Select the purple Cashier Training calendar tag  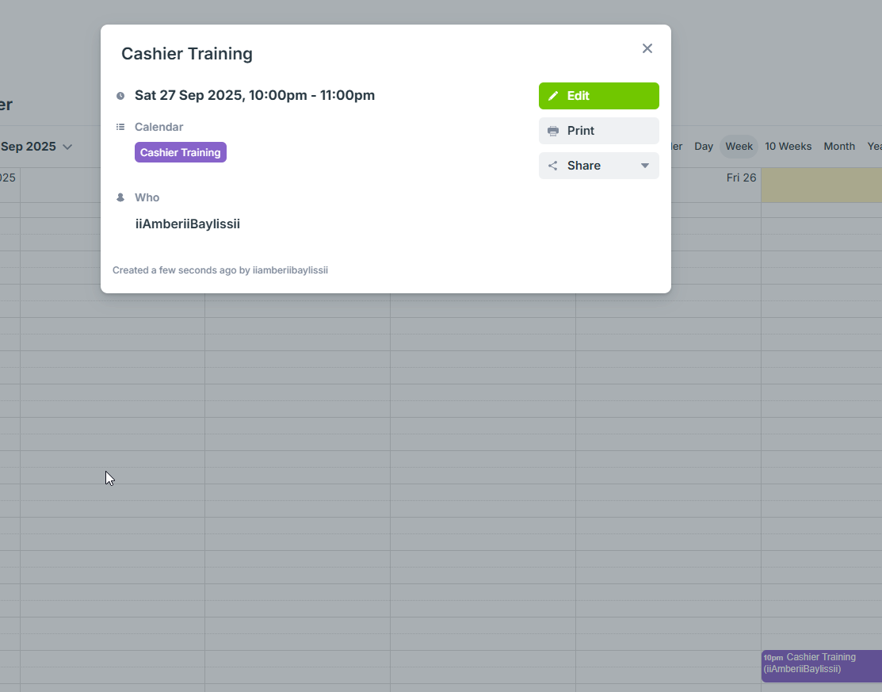click(x=181, y=152)
